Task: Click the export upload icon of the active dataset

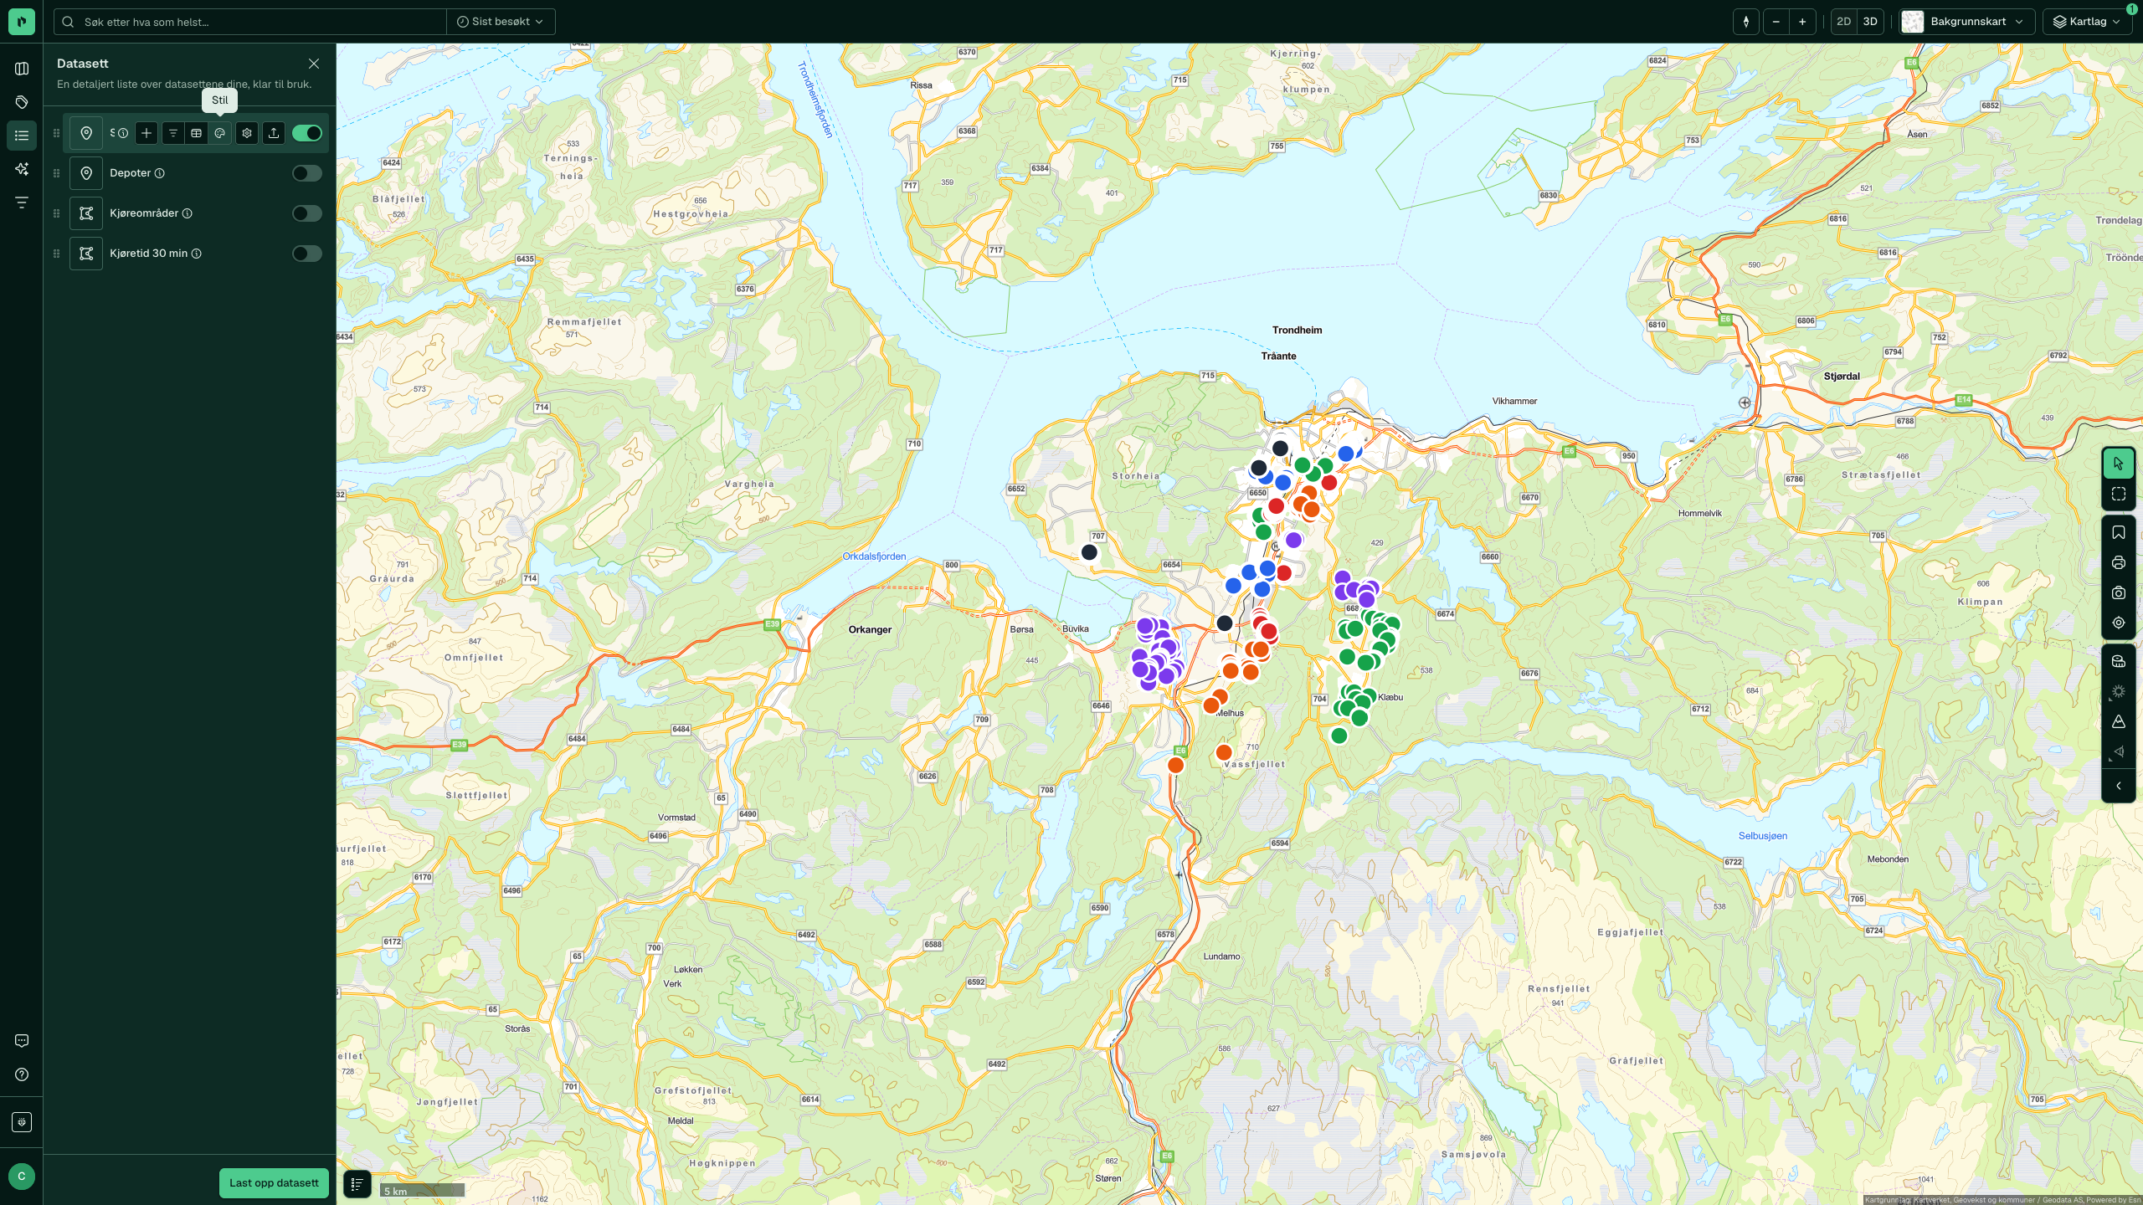Action: coord(274,133)
